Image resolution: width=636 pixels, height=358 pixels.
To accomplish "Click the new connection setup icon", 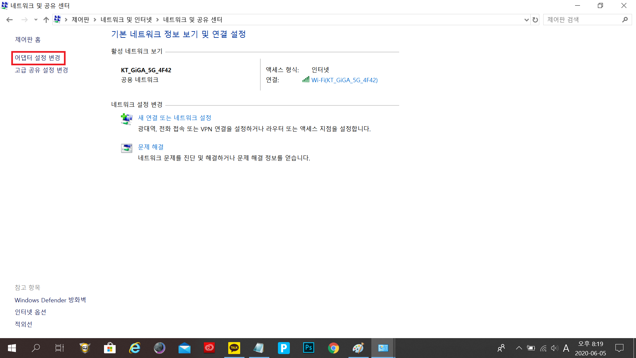I will point(127,119).
